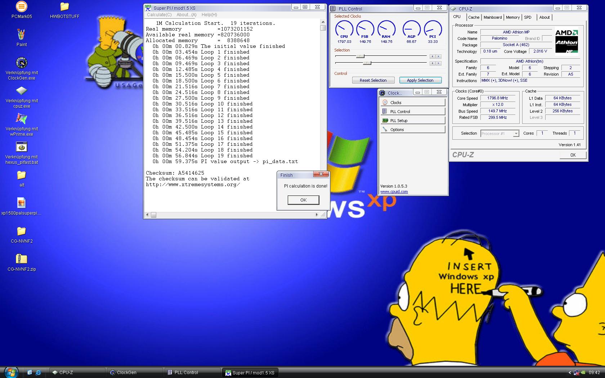
Task: Click the taskbar clock showing 09:42
Action: (594, 373)
